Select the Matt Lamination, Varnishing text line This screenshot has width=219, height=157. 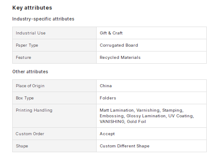coord(142,110)
